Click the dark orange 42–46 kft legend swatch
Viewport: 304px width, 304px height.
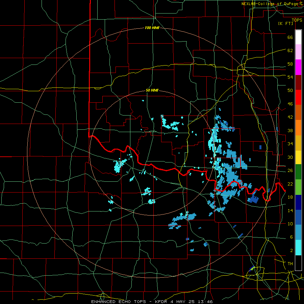pos(298,112)
